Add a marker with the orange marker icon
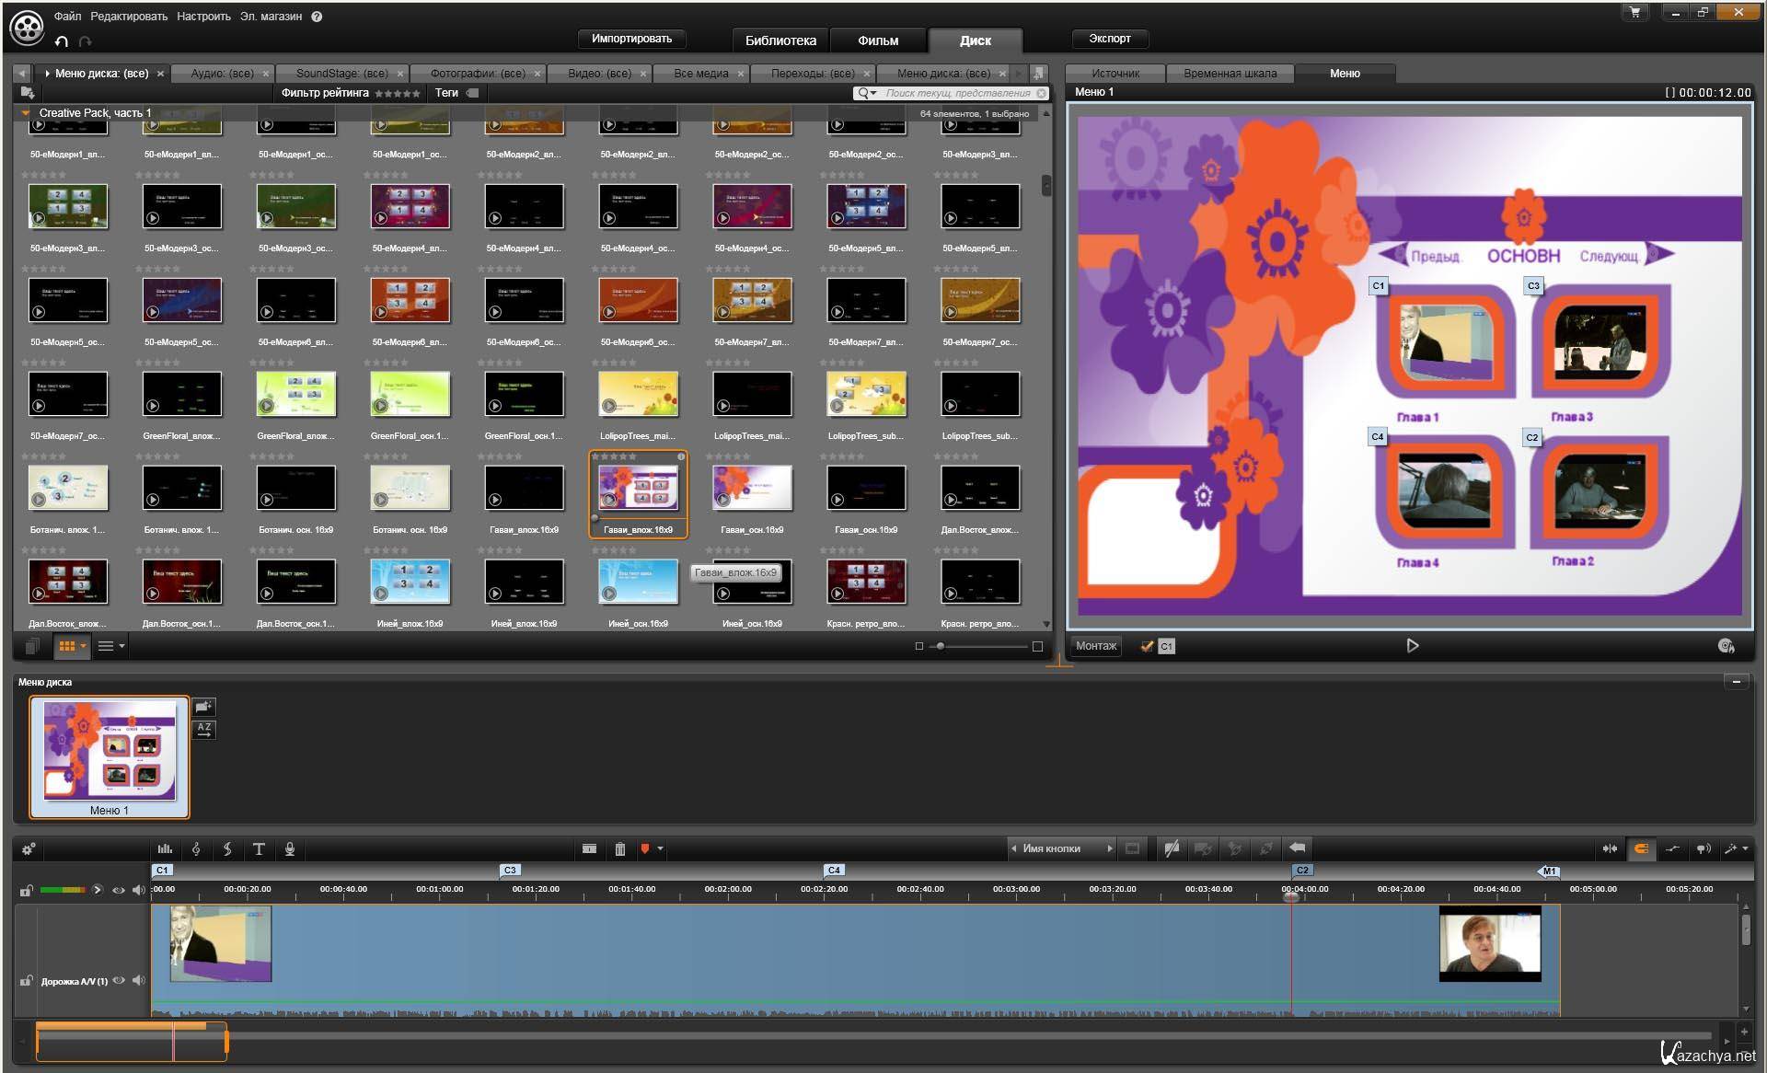The width and height of the screenshot is (1767, 1073). click(x=645, y=848)
